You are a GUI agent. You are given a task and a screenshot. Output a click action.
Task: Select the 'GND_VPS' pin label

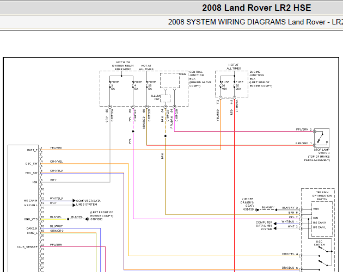coord(31,219)
